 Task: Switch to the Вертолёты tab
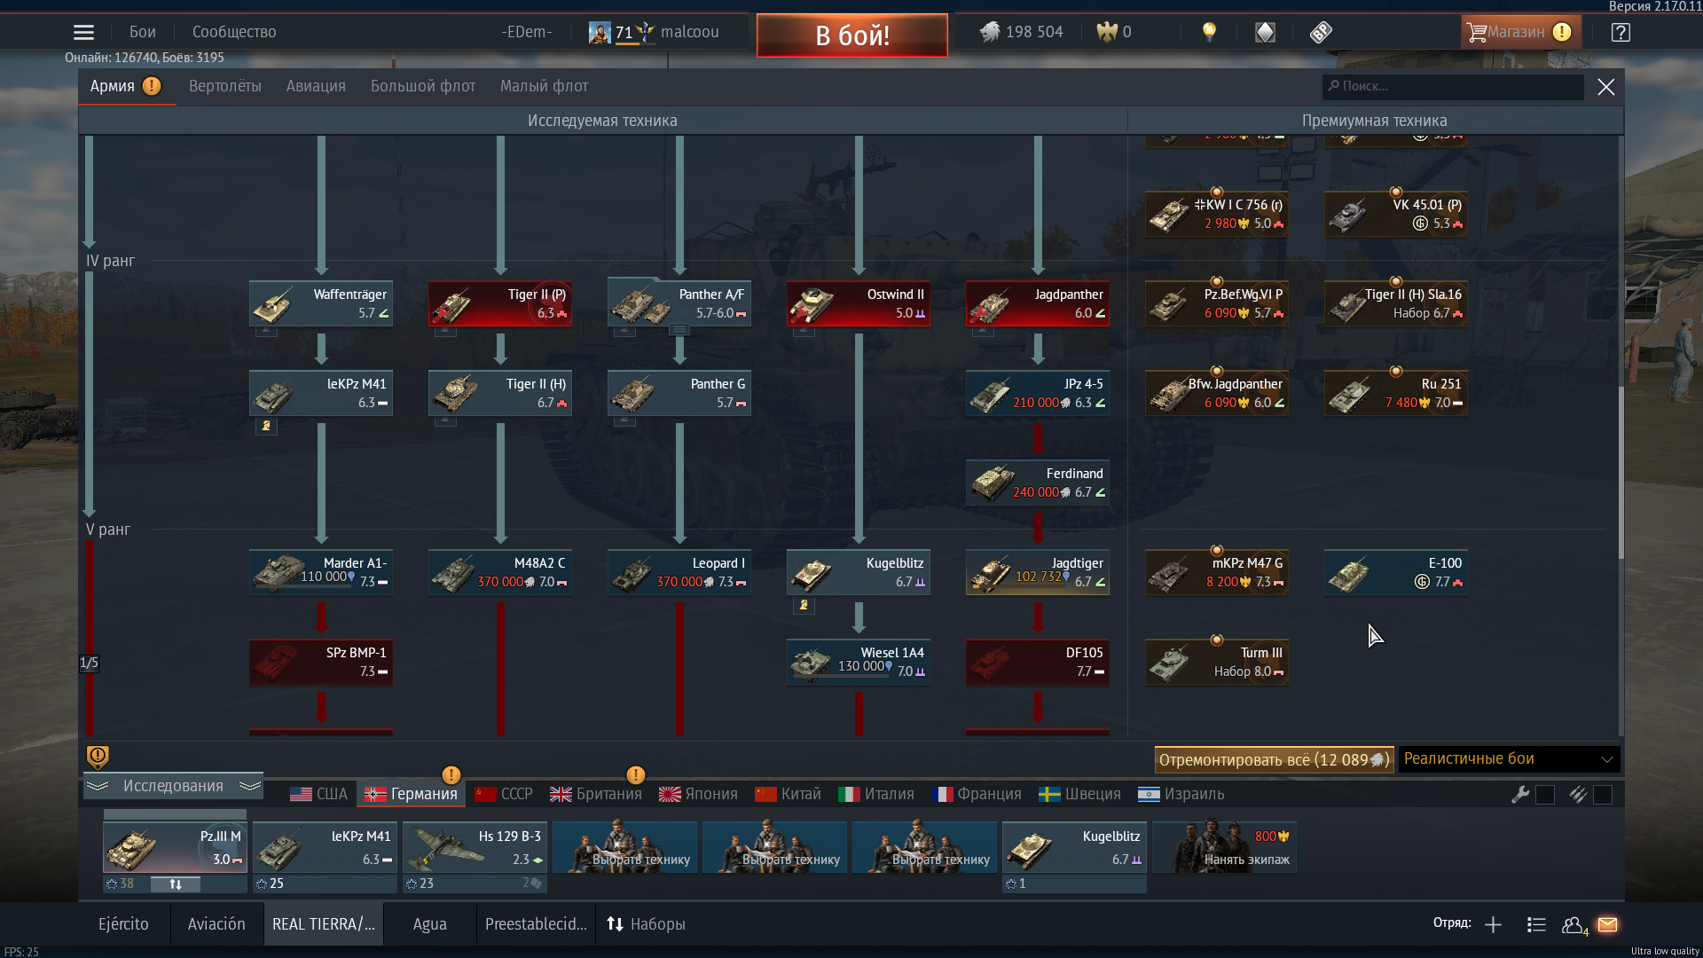225,86
